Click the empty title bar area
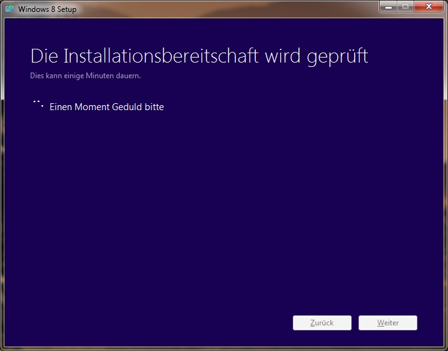The image size is (448, 351). pyautogui.click(x=225, y=9)
